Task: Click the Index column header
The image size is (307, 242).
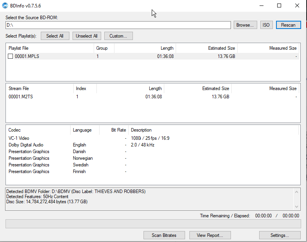Action: pos(85,88)
